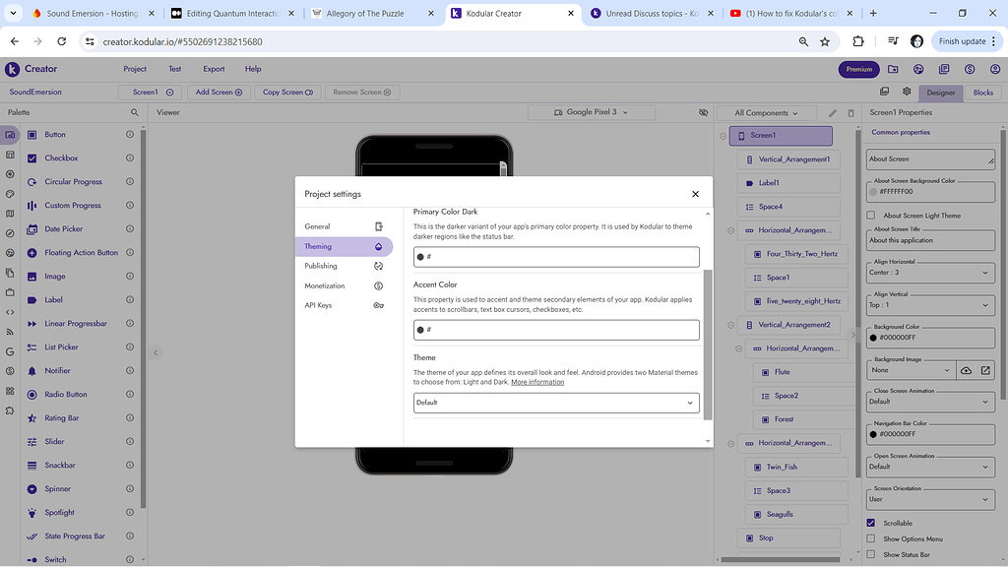
Task: Click the upload icon beside Background Image
Action: [966, 370]
